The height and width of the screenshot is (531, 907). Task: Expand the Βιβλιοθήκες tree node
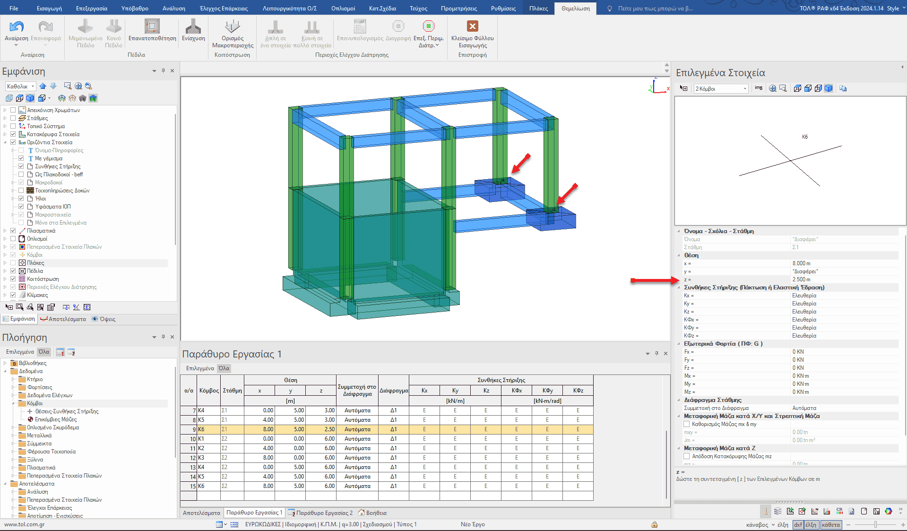[5, 363]
